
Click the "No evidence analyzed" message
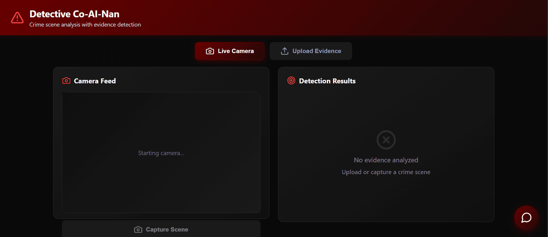point(386,160)
